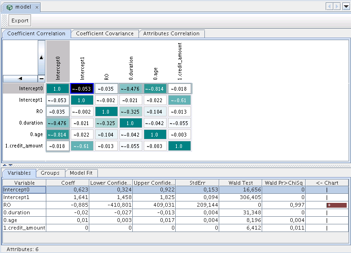
Task: Switch to Coefficient Correlation tab
Action: click(x=36, y=33)
